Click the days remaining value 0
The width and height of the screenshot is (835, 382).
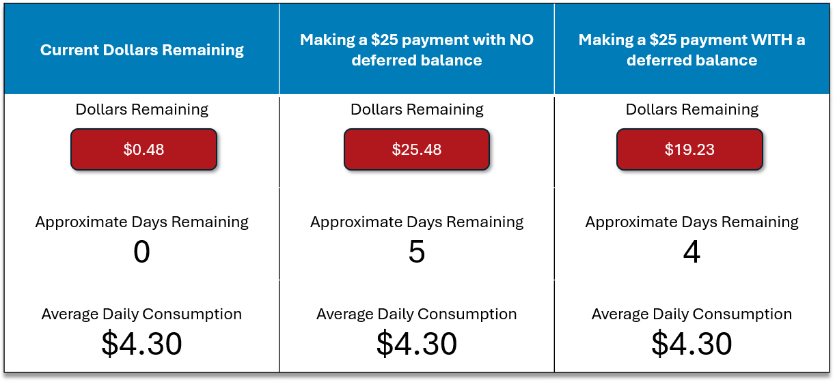pyautogui.click(x=141, y=252)
